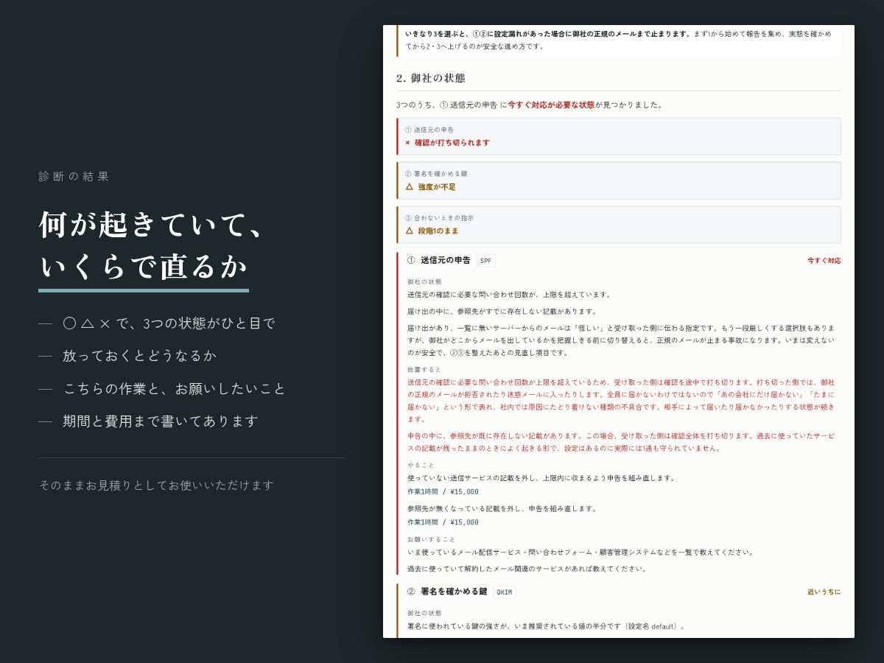Click the red × icon beside 確認が打ち切られます
This screenshot has height=663, width=884.
407,143
